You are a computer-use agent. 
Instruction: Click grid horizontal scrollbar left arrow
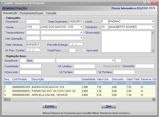pos(6,99)
